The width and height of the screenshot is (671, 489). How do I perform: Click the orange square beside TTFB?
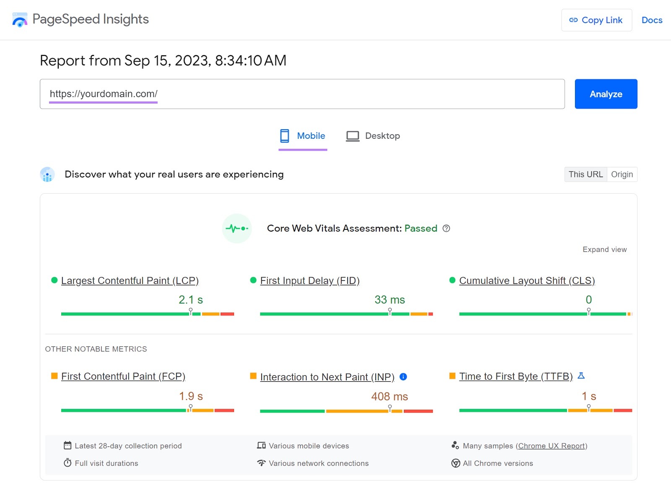(x=452, y=376)
